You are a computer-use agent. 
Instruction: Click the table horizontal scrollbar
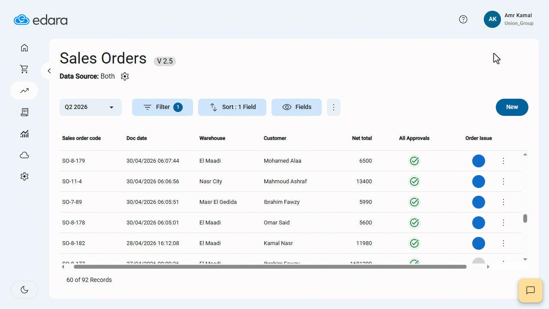click(270, 267)
